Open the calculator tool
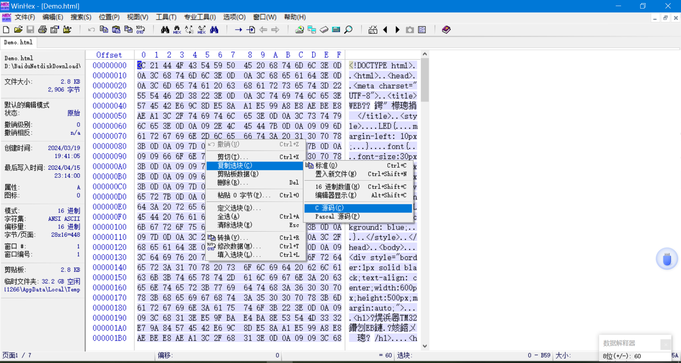The width and height of the screenshot is (681, 363). tap(336, 30)
